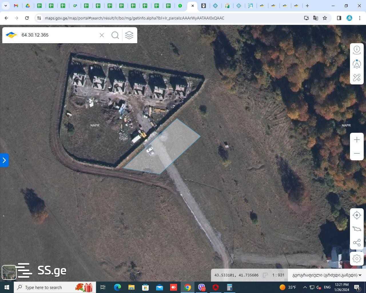This screenshot has width=366, height=293.
Task: Open the measurement ruler tool
Action: click(357, 78)
